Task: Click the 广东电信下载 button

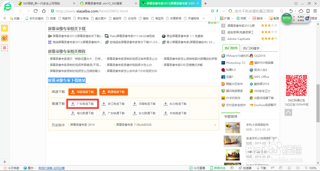Action: 83,104
